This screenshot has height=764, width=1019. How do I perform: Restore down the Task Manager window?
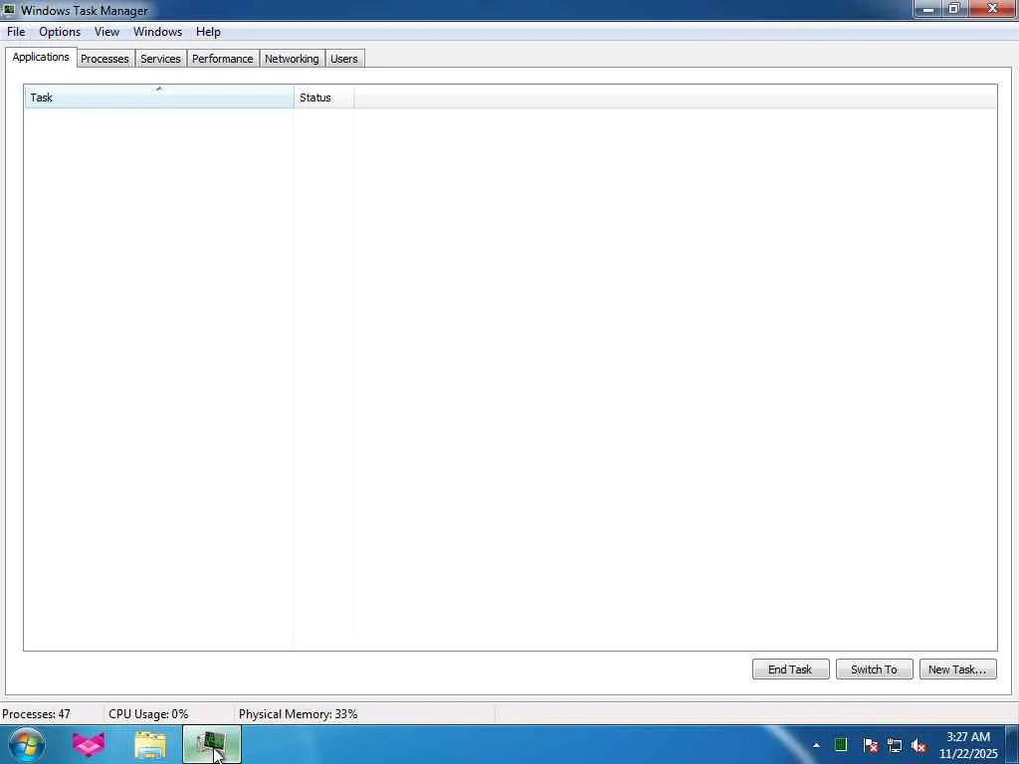pos(954,8)
